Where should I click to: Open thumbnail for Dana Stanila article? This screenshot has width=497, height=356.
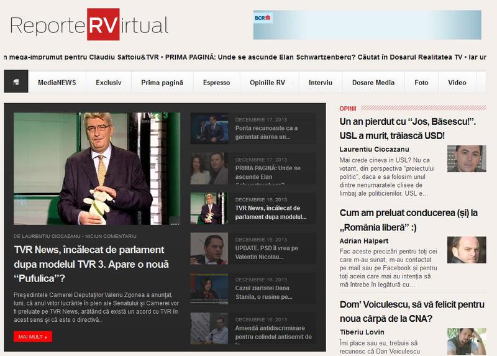pos(209,288)
